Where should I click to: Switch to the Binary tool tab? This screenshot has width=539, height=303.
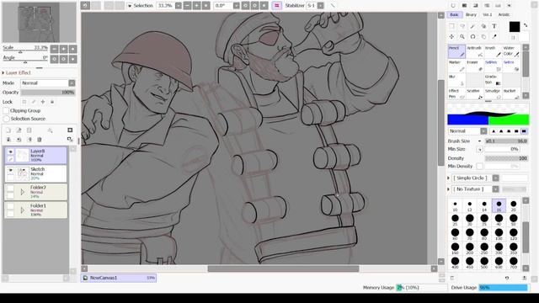471,15
